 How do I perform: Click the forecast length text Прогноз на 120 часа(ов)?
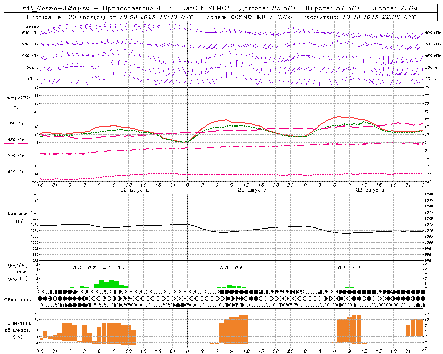(x=66, y=17)
